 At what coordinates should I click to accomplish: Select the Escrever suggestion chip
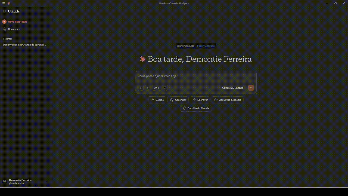point(200,100)
